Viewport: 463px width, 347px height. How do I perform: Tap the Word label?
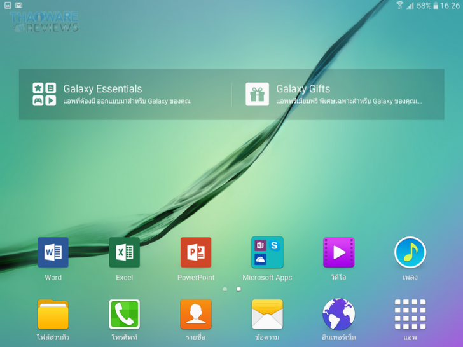53,277
